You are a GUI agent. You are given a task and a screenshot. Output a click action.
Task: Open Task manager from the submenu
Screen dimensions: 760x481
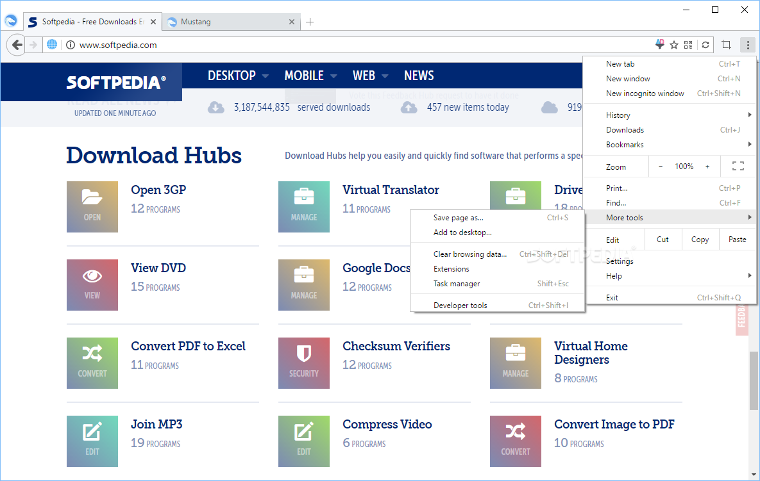point(497,284)
